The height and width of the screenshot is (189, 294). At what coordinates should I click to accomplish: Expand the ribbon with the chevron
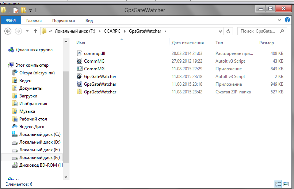279,21
